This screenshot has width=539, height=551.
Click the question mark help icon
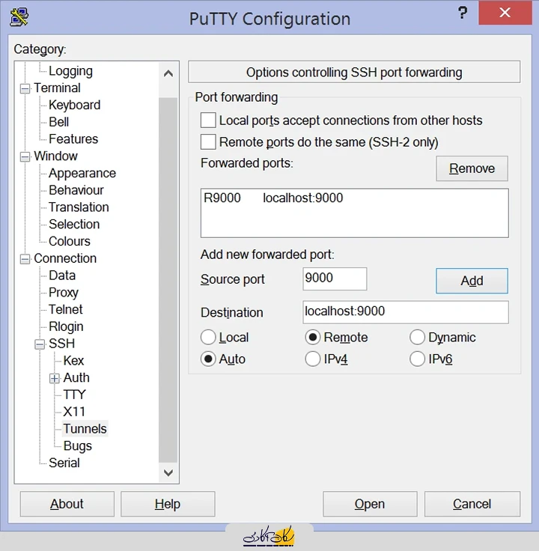463,13
